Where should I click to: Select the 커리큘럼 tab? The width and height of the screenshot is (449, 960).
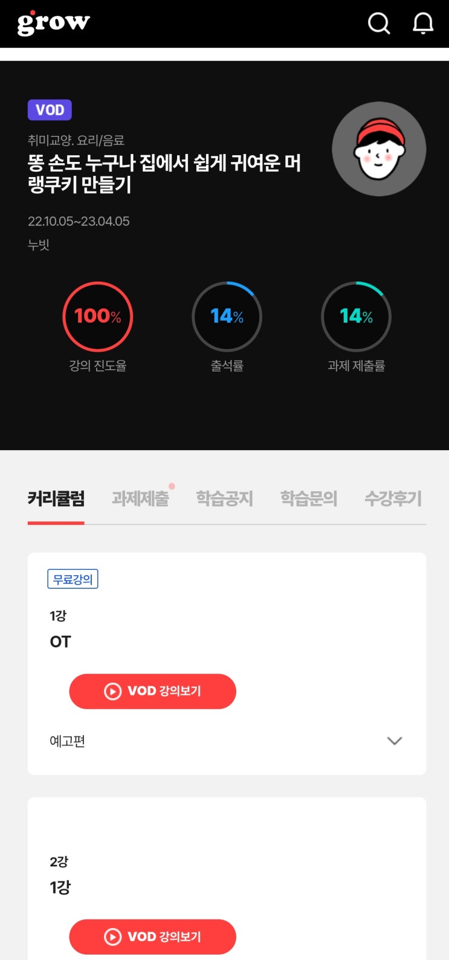point(56,498)
